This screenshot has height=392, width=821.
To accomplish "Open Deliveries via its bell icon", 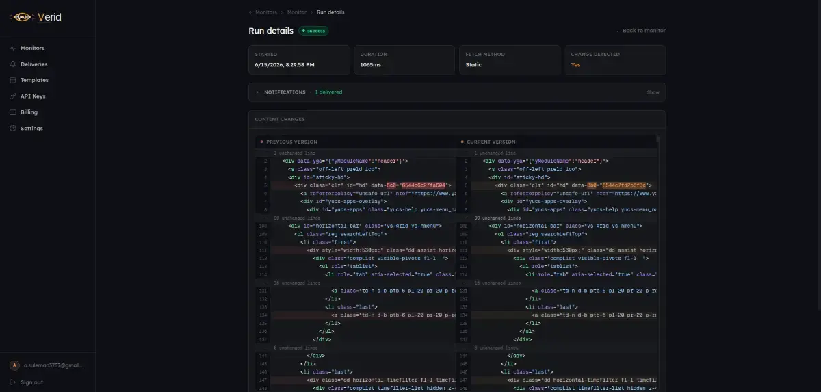I will [13, 64].
